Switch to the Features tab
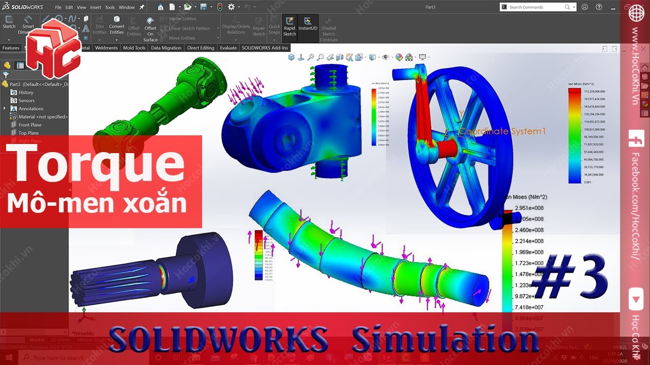650x365 pixels. [x=11, y=48]
